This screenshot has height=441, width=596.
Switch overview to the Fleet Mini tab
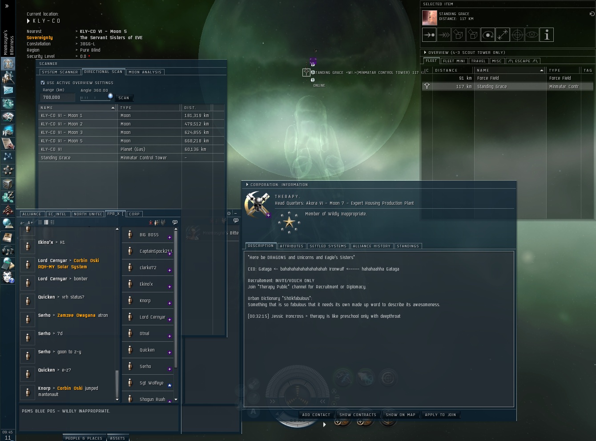tap(454, 61)
